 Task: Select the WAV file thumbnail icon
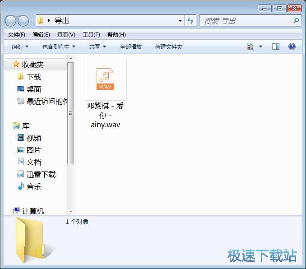105,79
